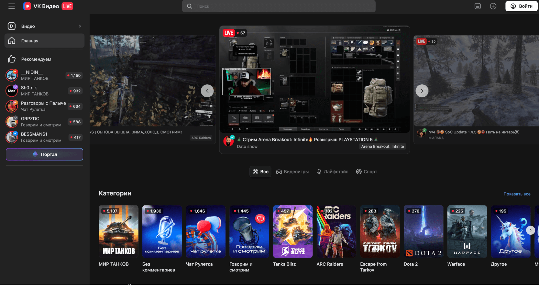Click Dato show streamer avatar

[229, 141]
